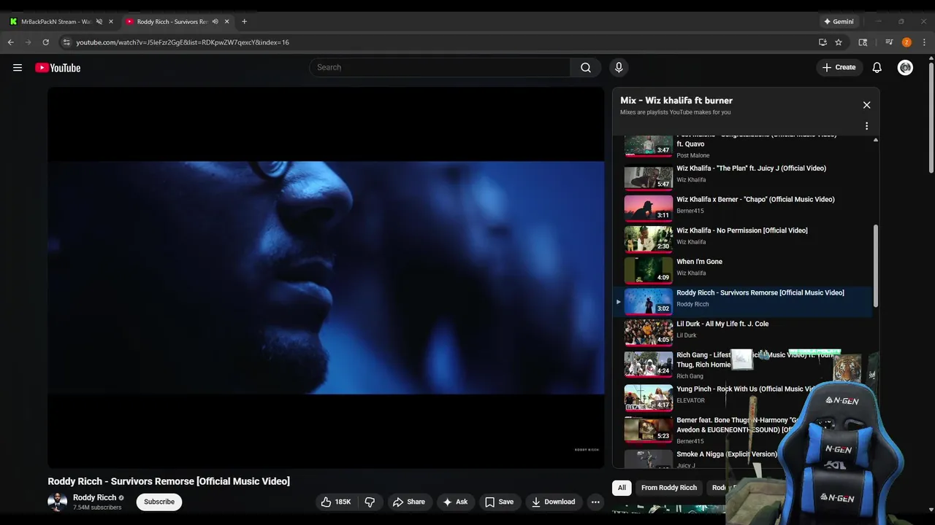The image size is (935, 525).
Task: Click the YouTube URL address bar
Action: click(438, 42)
